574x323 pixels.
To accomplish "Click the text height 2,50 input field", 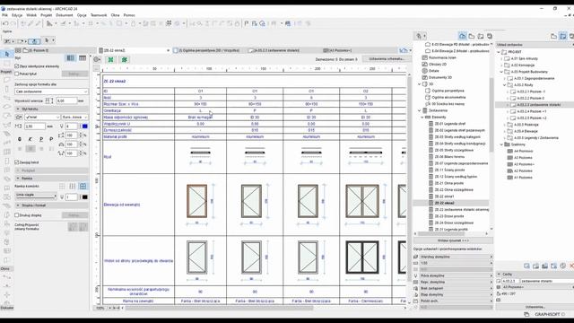I will tap(35, 127).
